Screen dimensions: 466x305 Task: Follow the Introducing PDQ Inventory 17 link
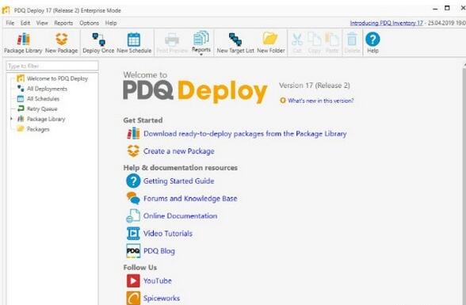coord(386,23)
